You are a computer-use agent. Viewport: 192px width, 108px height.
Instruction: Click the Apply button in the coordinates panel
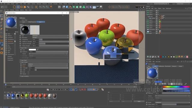point(139,101)
